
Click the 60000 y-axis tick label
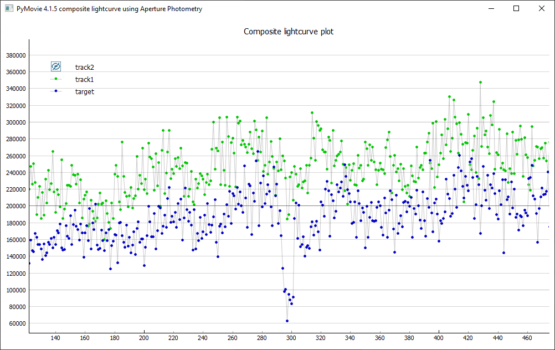tap(17, 323)
